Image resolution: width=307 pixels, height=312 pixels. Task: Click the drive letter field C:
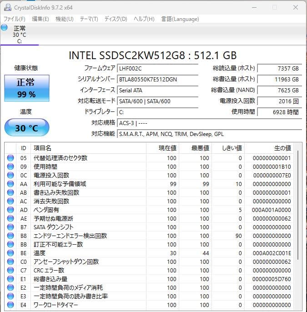[x=158, y=112]
